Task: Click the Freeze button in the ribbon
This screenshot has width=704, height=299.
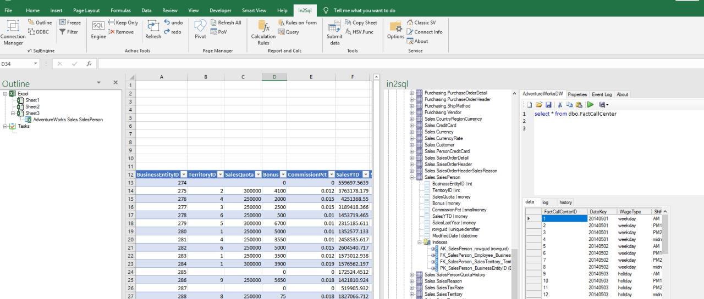Action: pos(70,22)
